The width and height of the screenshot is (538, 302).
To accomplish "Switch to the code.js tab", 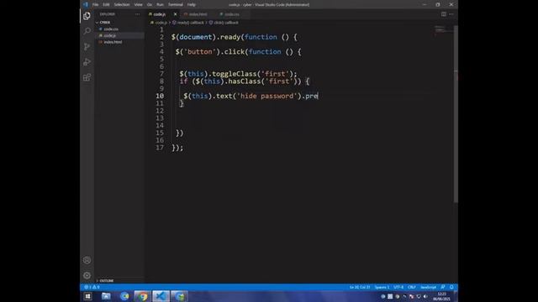I will coord(160,14).
